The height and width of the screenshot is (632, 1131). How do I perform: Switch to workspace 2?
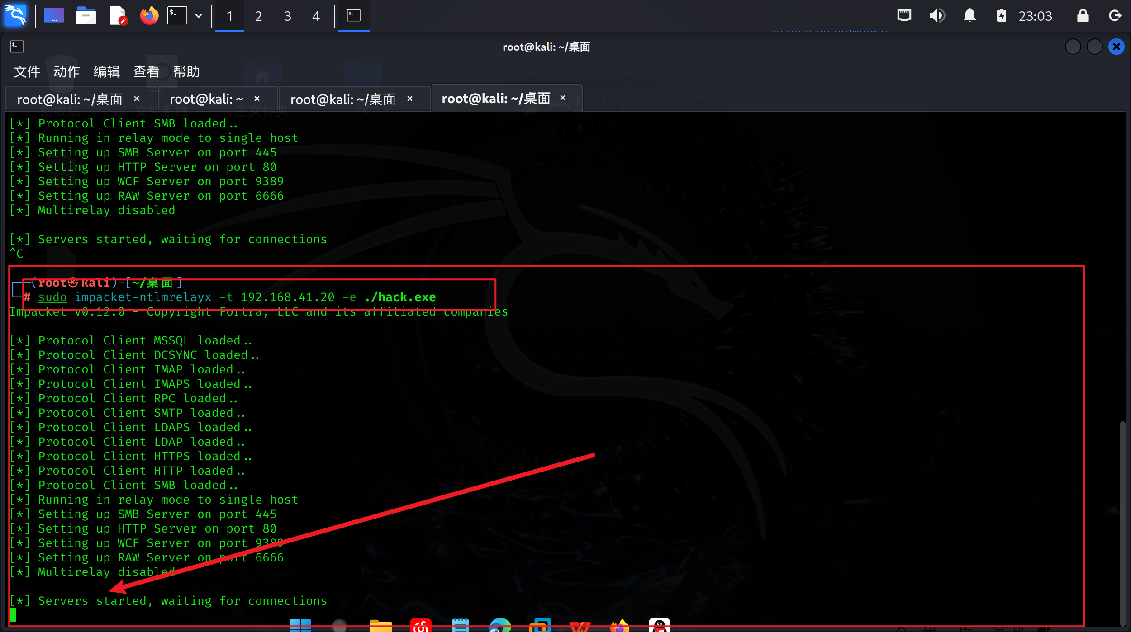pos(258,16)
